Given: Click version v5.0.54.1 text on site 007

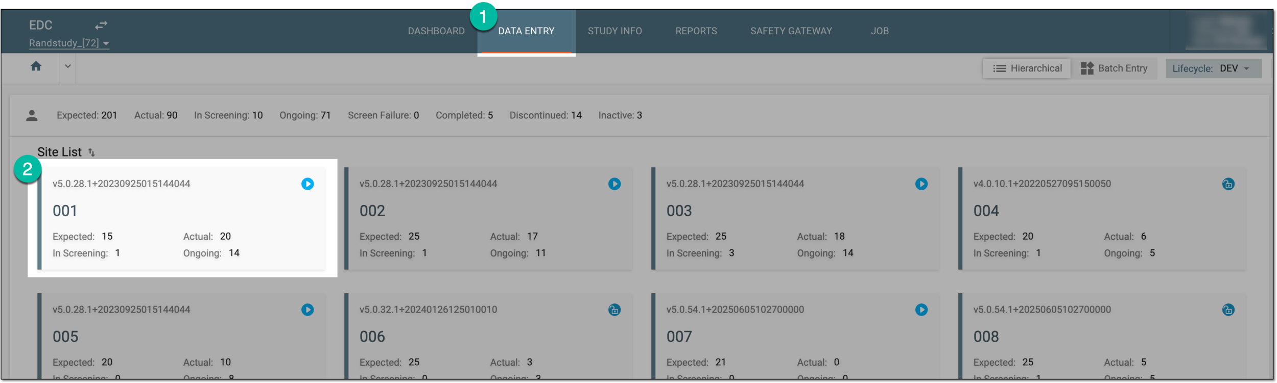Looking at the screenshot, I should (735, 310).
